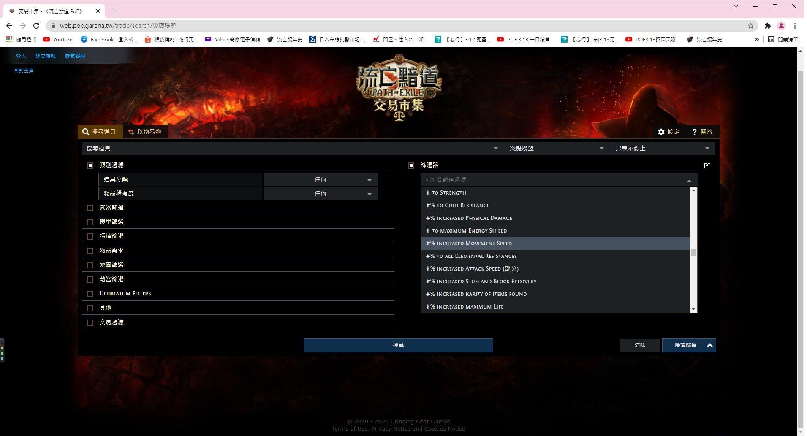The height and width of the screenshot is (436, 807).
Task: Open the YouTube bookmark in bookmarks bar
Action: pos(58,39)
